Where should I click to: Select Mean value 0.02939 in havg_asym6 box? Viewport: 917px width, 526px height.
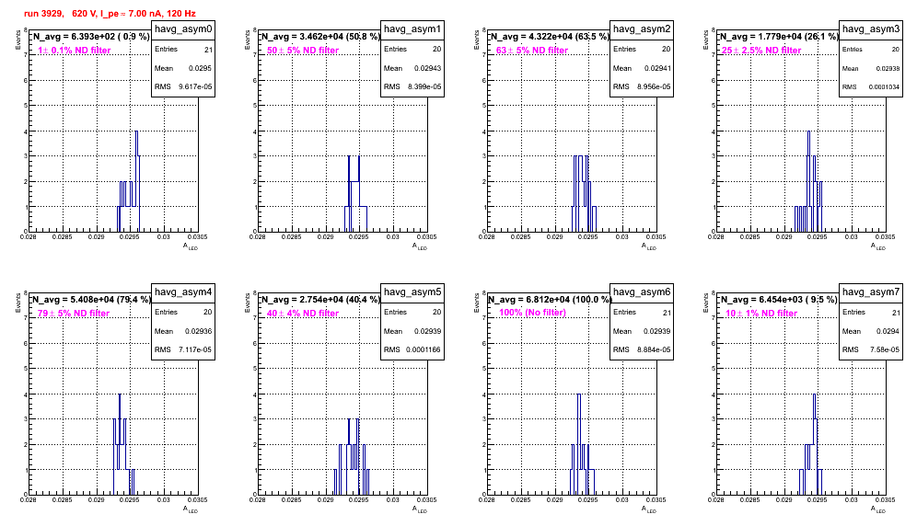(657, 331)
